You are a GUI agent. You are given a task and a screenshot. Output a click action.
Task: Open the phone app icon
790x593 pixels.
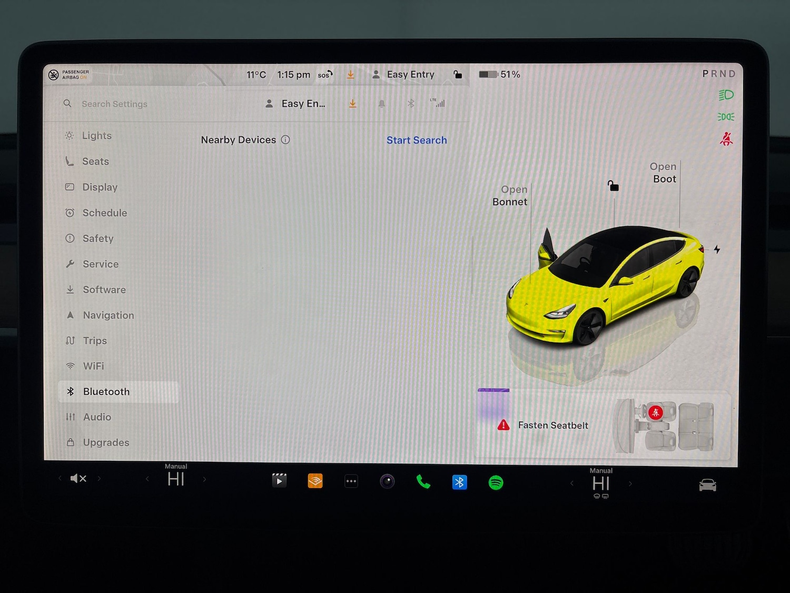[x=423, y=482]
